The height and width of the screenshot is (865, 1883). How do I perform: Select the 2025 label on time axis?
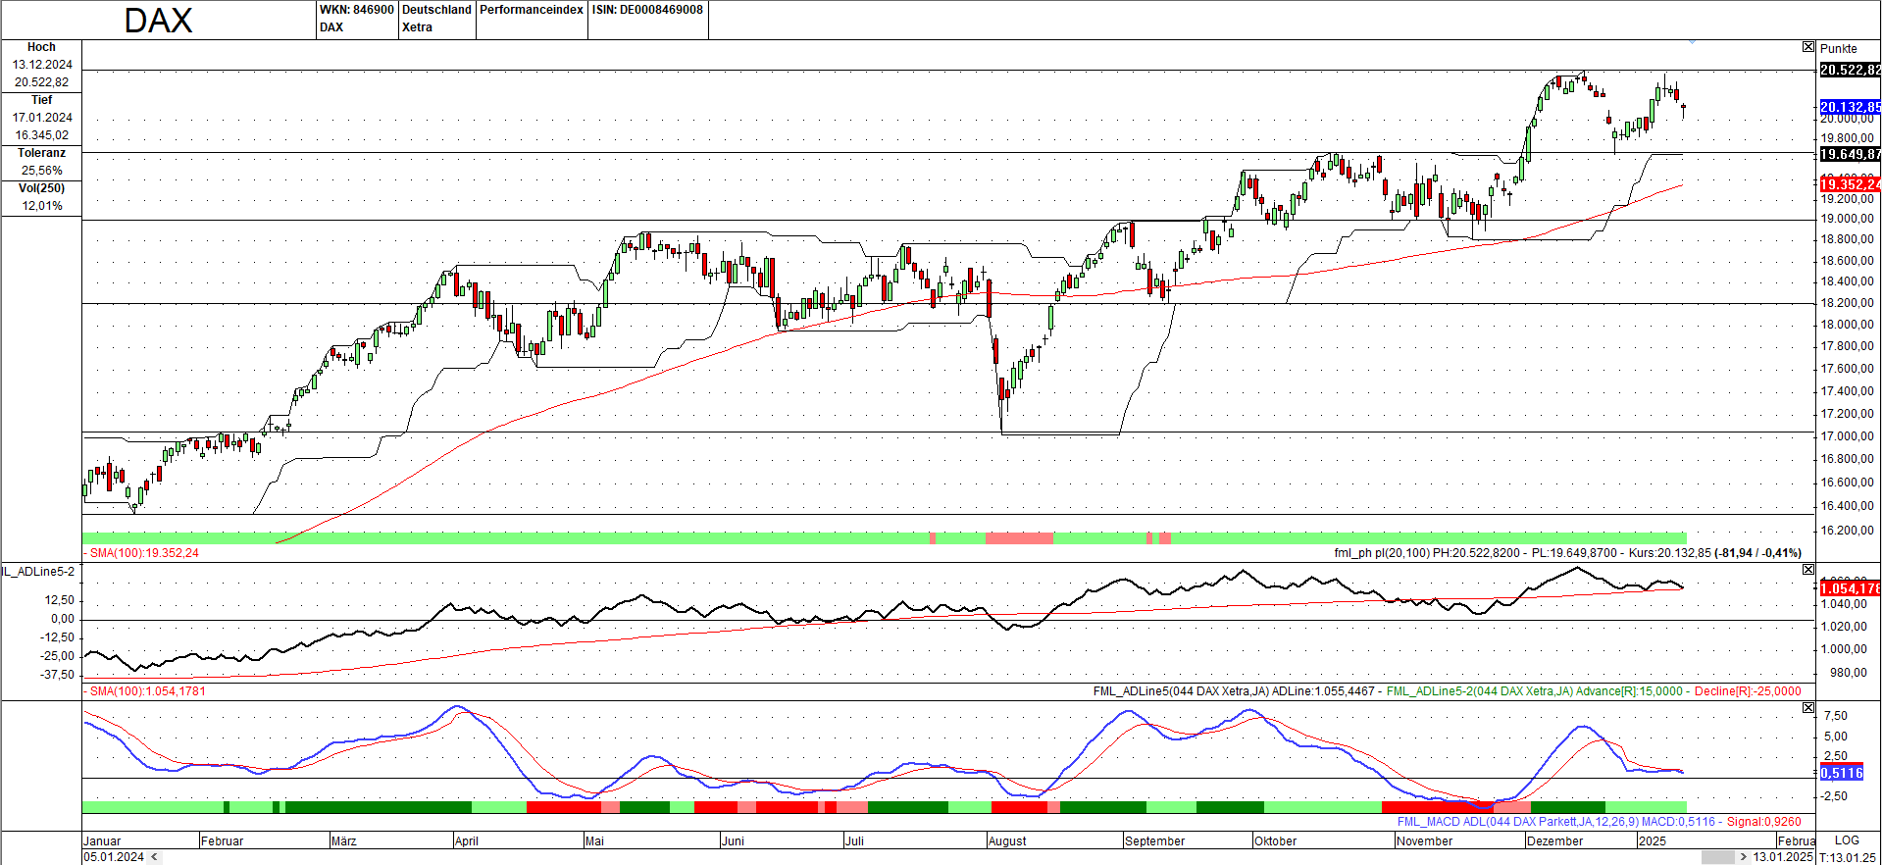pos(1652,841)
